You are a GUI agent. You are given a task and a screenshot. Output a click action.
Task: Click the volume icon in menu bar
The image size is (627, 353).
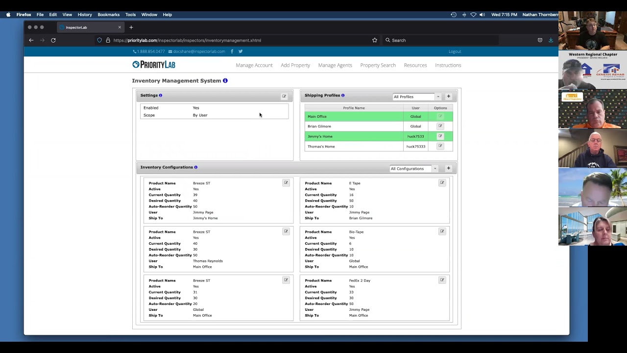(482, 15)
